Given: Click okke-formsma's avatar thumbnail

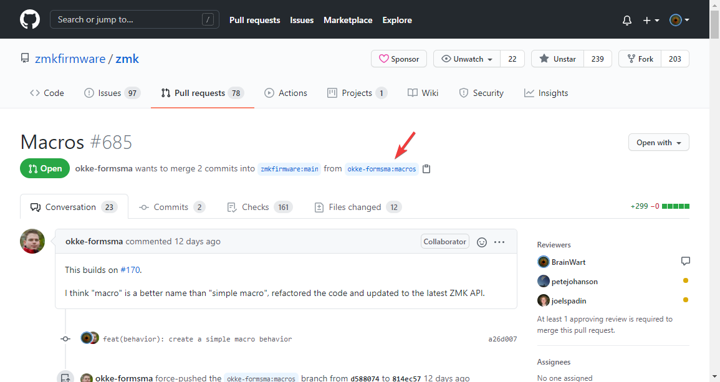Looking at the screenshot, I should click(x=32, y=241).
